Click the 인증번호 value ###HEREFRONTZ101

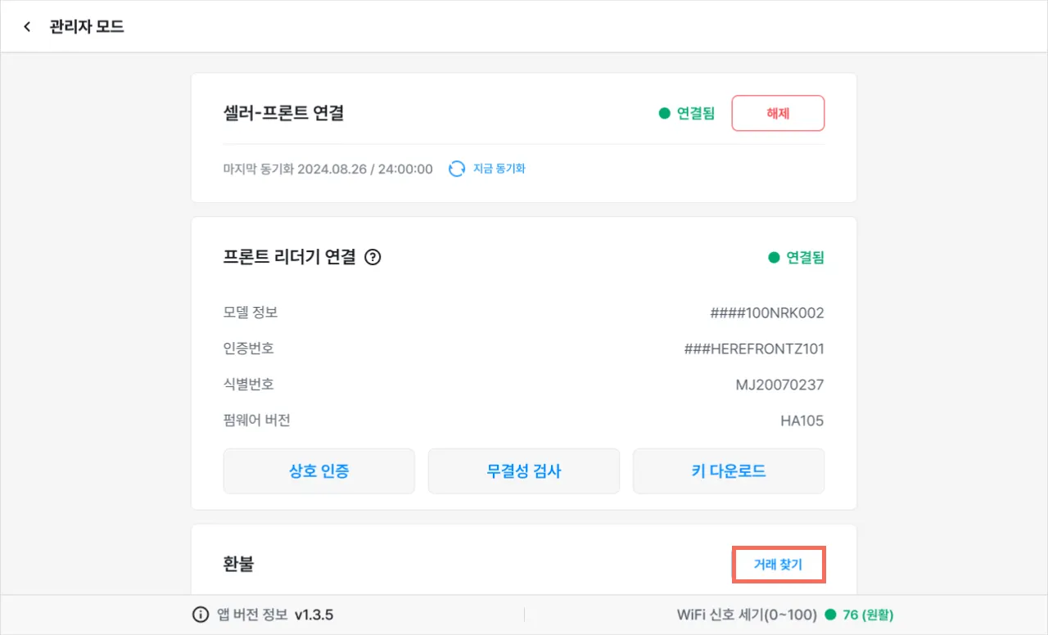click(754, 349)
